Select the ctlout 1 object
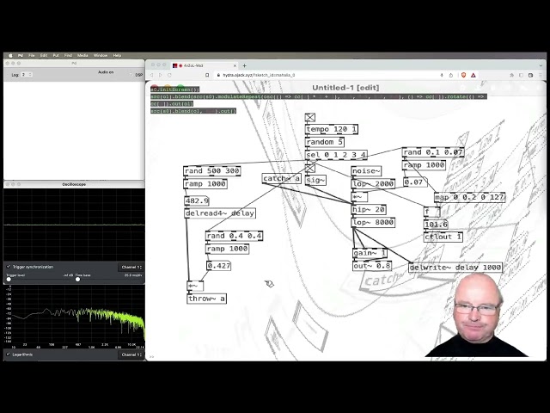This screenshot has width=550, height=413. coord(443,237)
